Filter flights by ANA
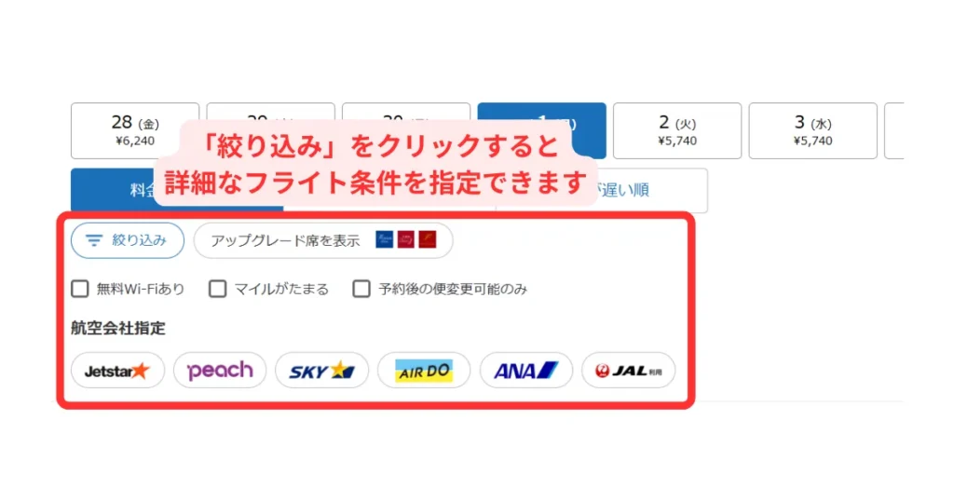The height and width of the screenshot is (501, 954). [x=526, y=371]
